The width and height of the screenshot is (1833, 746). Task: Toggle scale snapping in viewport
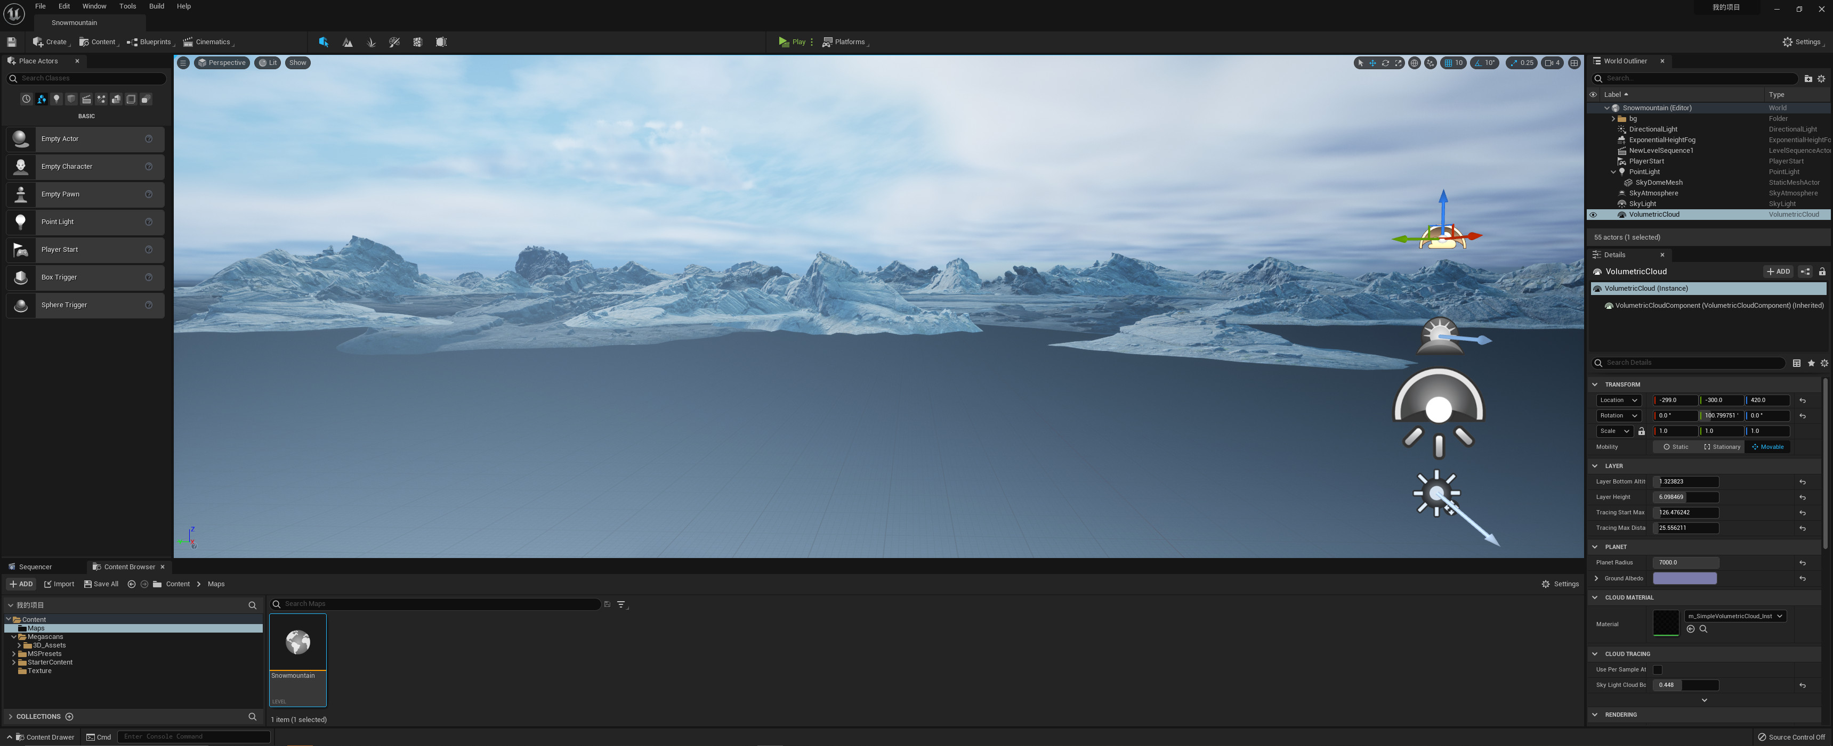point(1514,63)
